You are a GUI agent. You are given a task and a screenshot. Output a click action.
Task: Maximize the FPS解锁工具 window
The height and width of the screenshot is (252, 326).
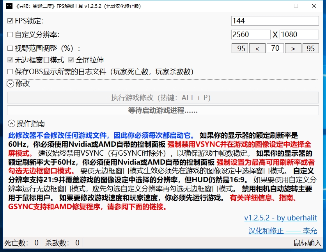click(x=296, y=6)
